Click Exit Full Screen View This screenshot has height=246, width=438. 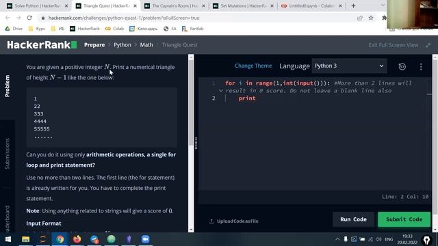(x=393, y=45)
